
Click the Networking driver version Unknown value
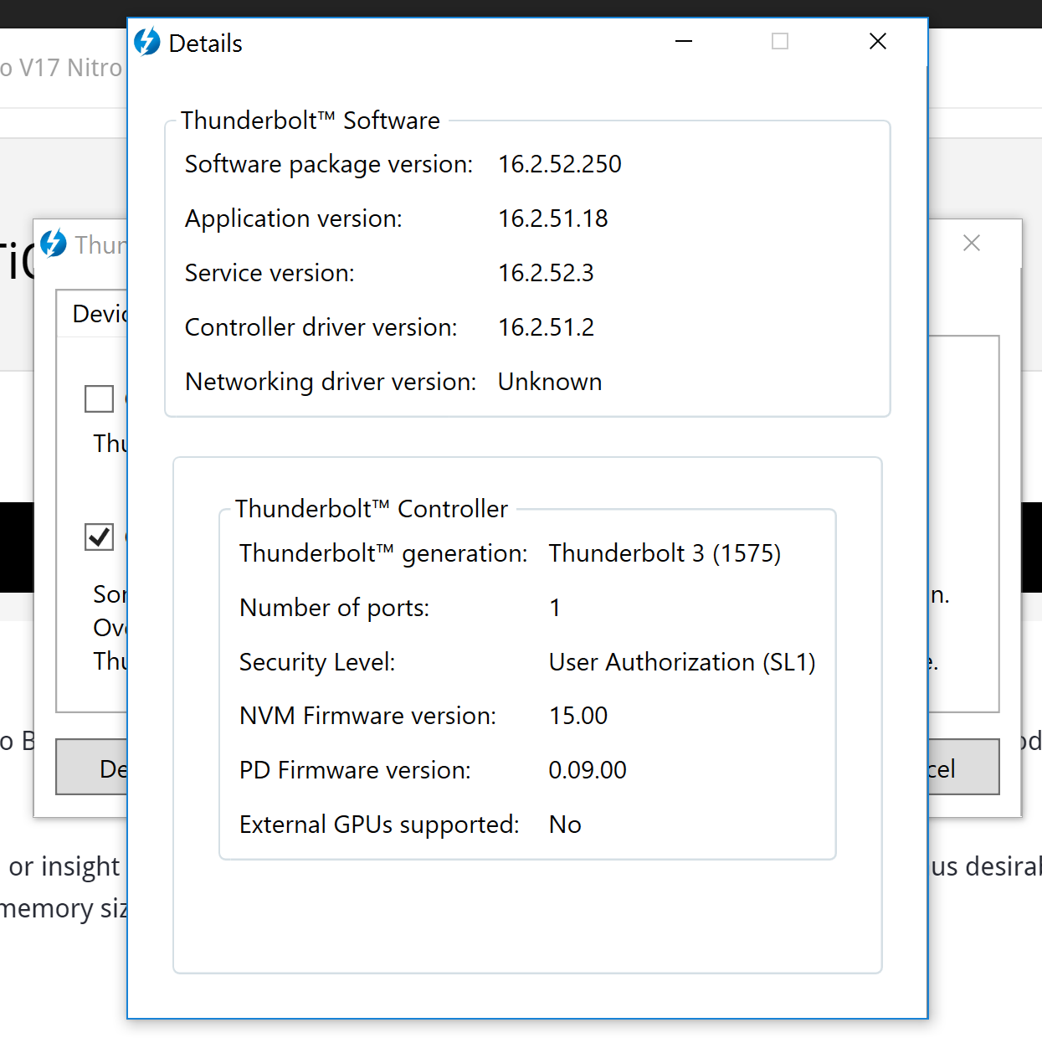tap(550, 382)
